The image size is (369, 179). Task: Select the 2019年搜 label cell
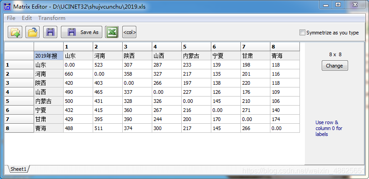[x=49, y=56]
